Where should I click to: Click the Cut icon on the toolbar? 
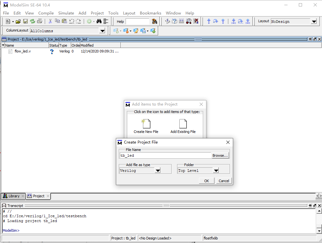pyautogui.click(x=50, y=21)
